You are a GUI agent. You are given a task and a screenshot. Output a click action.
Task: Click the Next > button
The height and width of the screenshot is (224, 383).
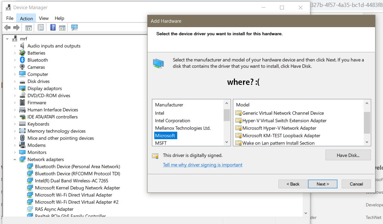(323, 184)
